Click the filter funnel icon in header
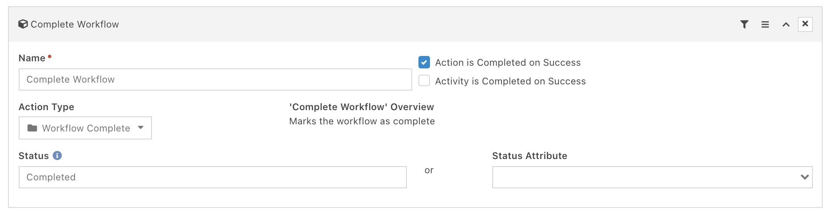828x215 pixels. click(x=744, y=24)
